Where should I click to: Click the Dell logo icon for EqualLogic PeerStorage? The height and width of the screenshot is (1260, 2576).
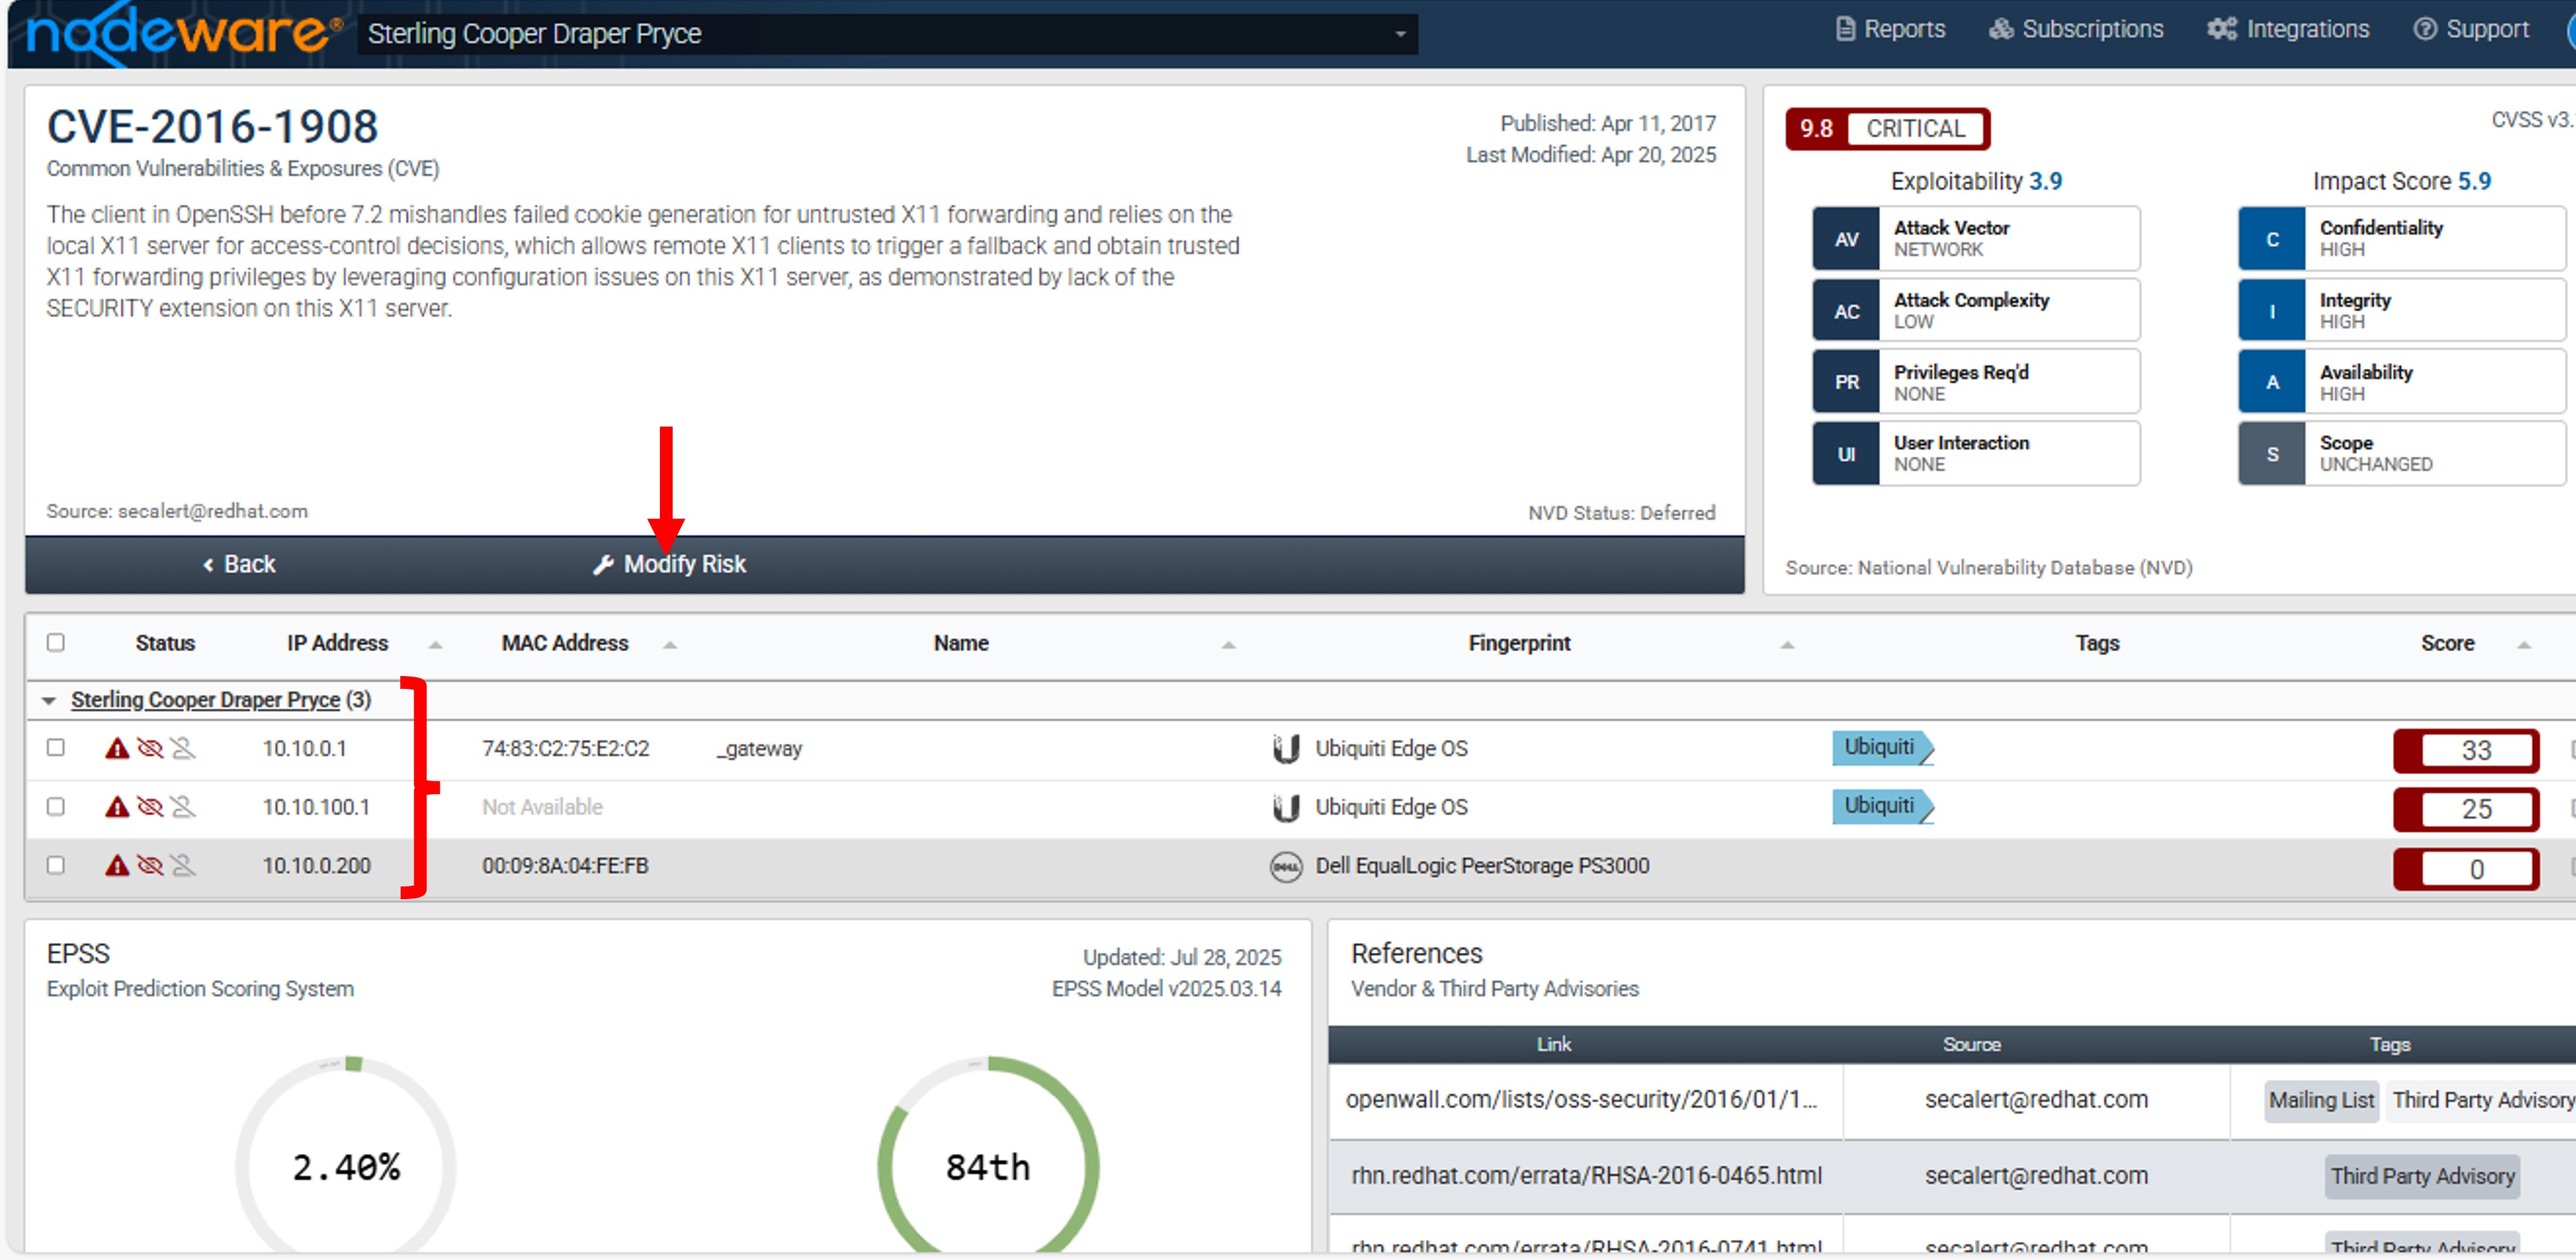pyautogui.click(x=1286, y=867)
